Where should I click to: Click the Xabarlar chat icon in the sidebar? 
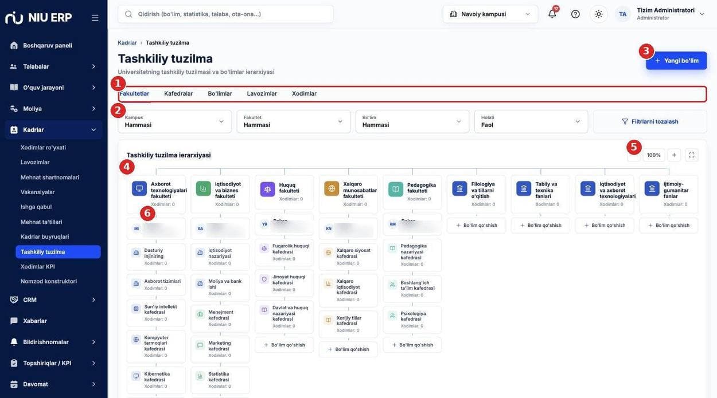coord(14,321)
